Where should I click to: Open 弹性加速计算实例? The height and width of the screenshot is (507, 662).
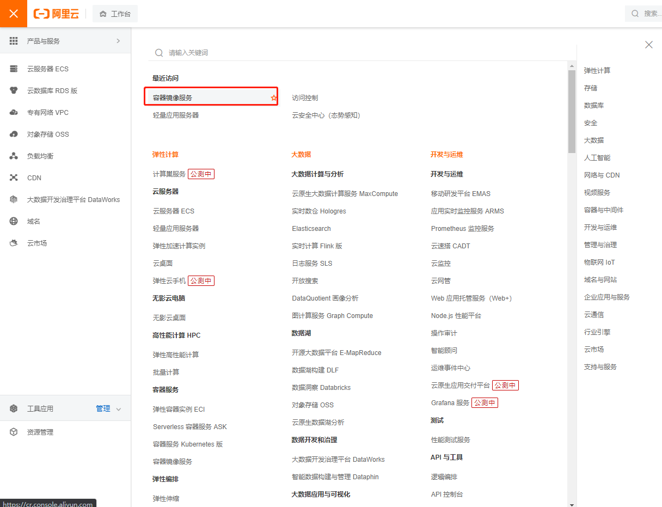[x=179, y=246]
